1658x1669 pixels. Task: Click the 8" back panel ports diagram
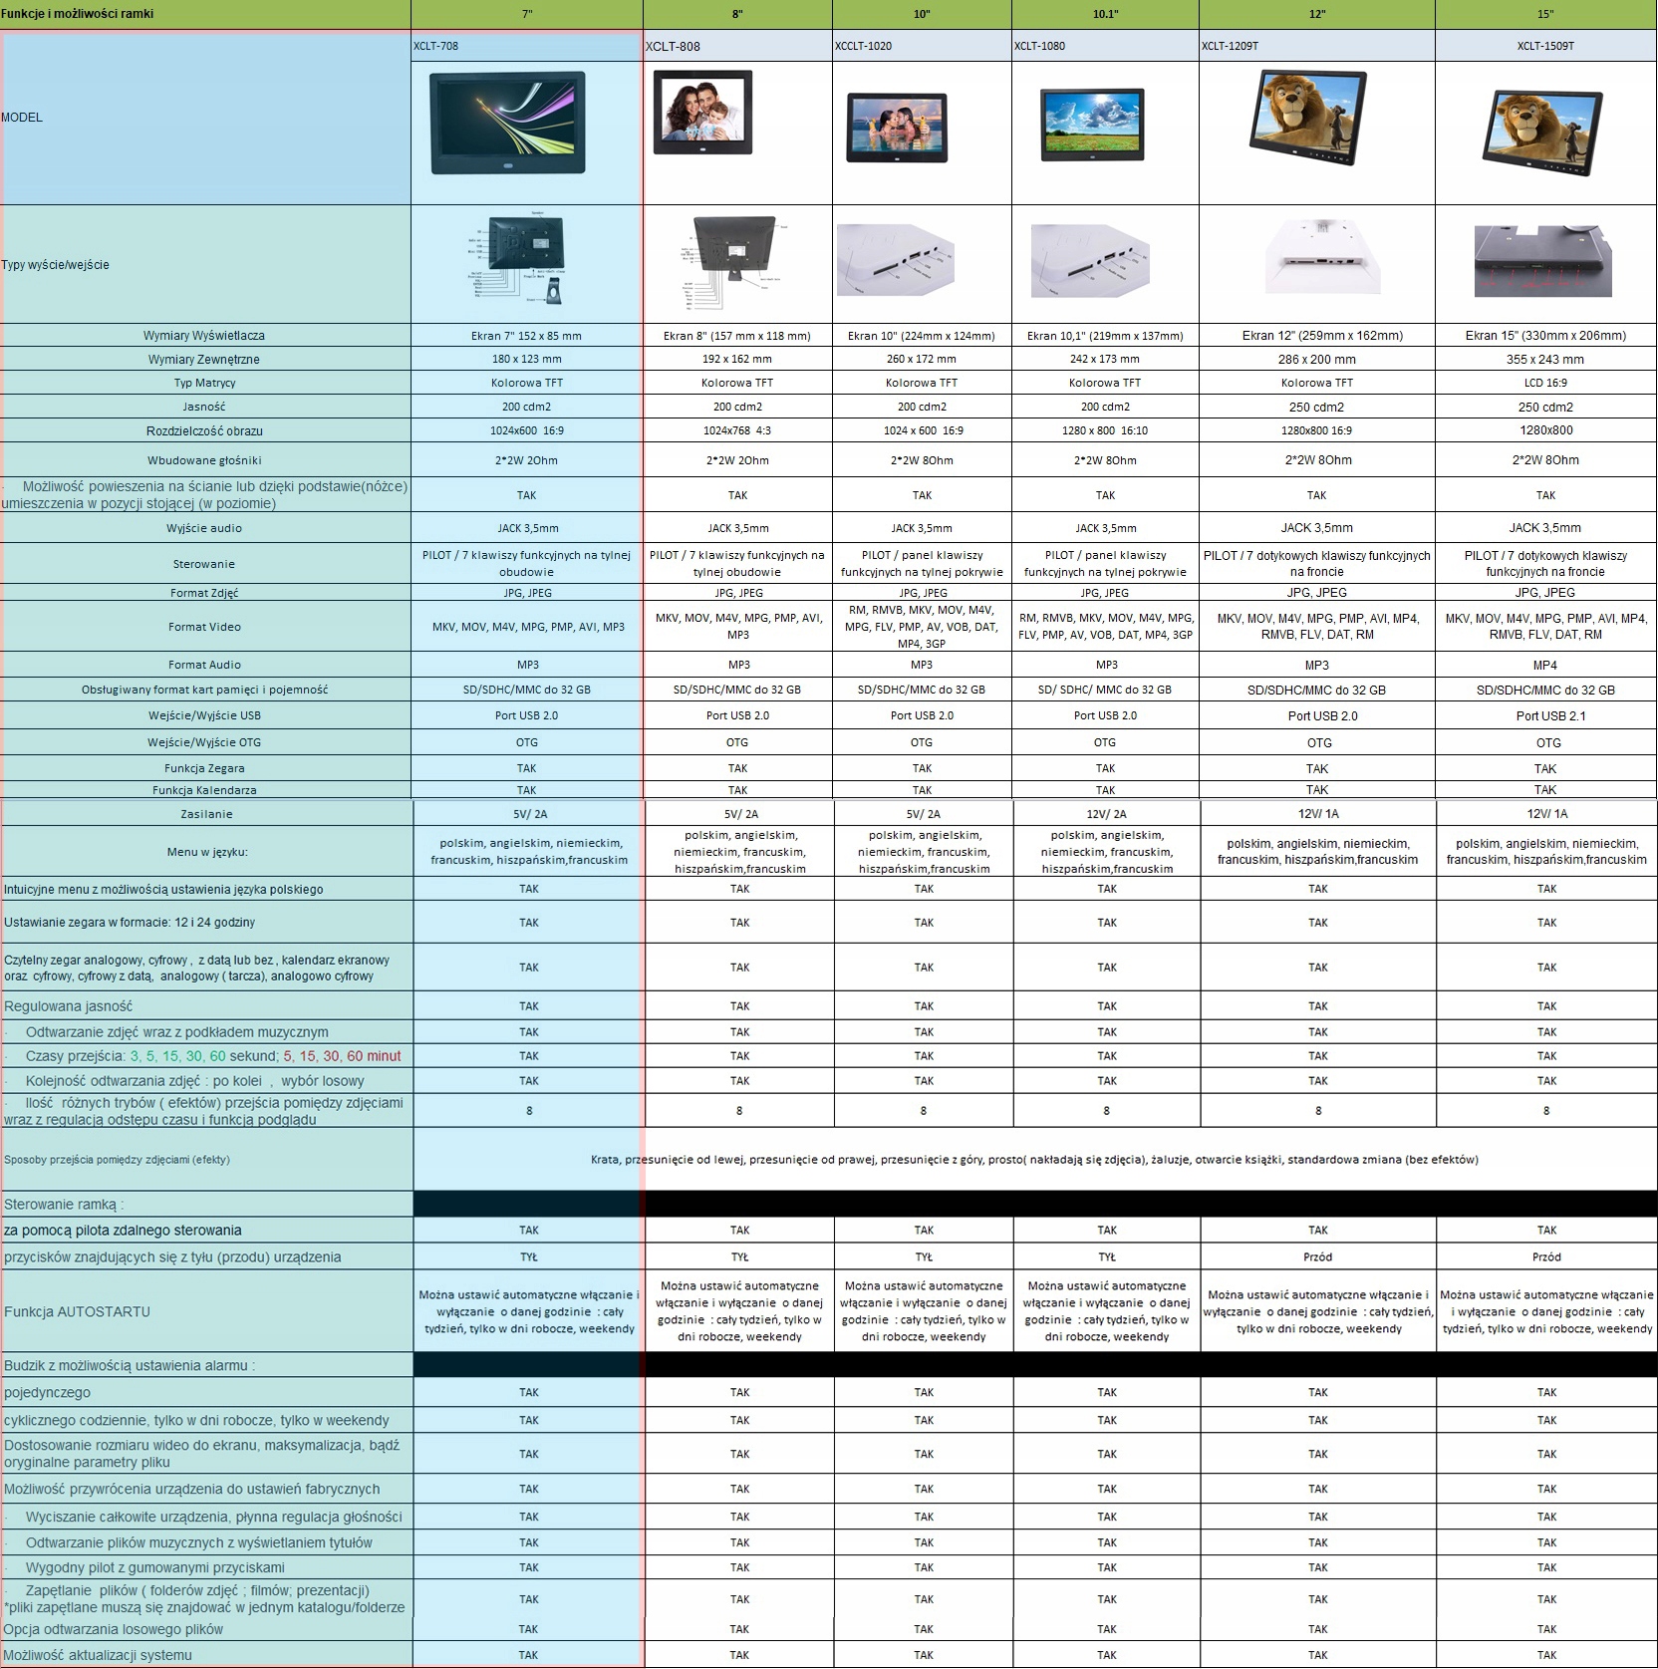click(733, 263)
